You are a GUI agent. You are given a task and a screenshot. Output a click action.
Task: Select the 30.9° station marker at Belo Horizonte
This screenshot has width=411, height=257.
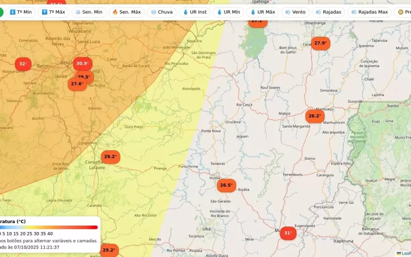pos(83,63)
